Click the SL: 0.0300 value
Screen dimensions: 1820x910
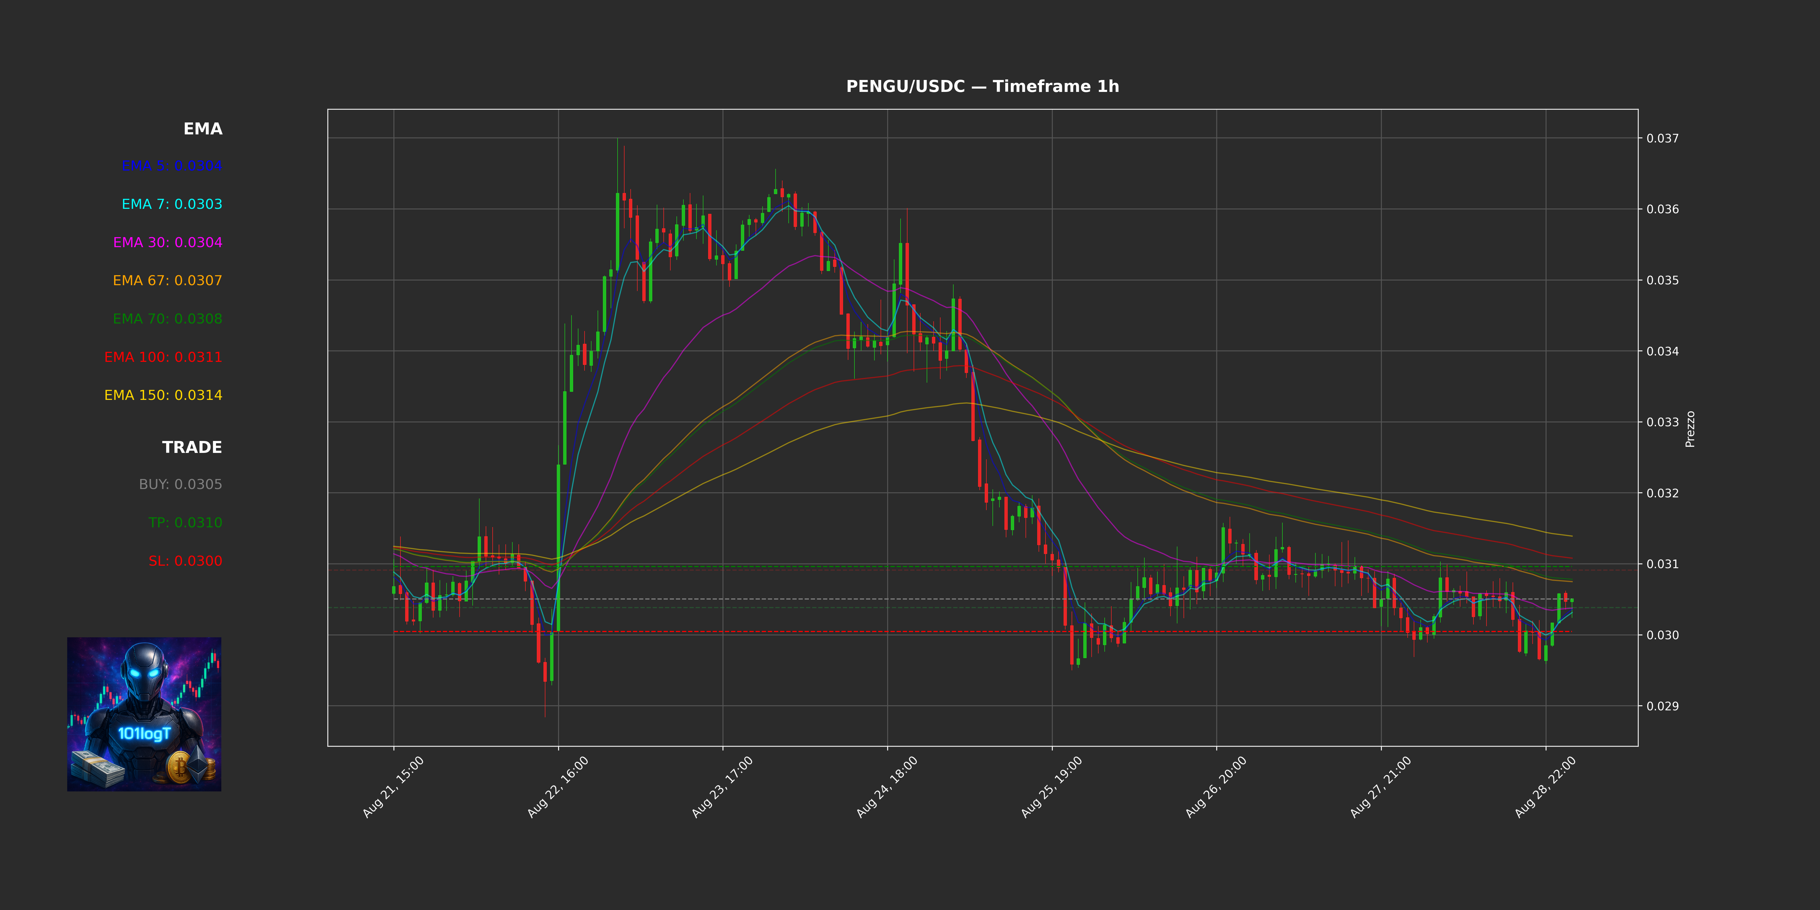click(x=185, y=561)
